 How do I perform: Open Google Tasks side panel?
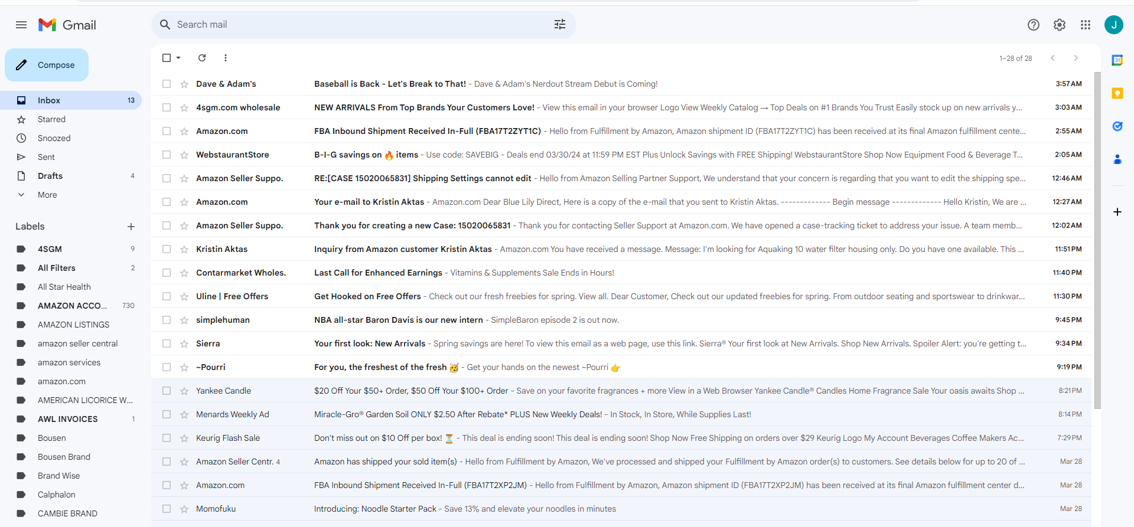click(x=1117, y=126)
